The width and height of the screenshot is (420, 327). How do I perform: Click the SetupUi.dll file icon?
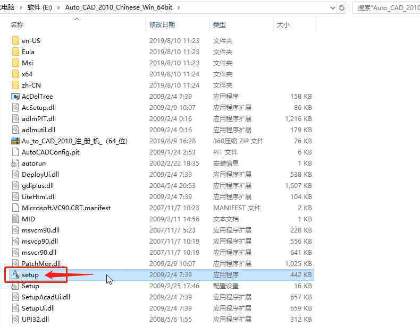point(15,308)
